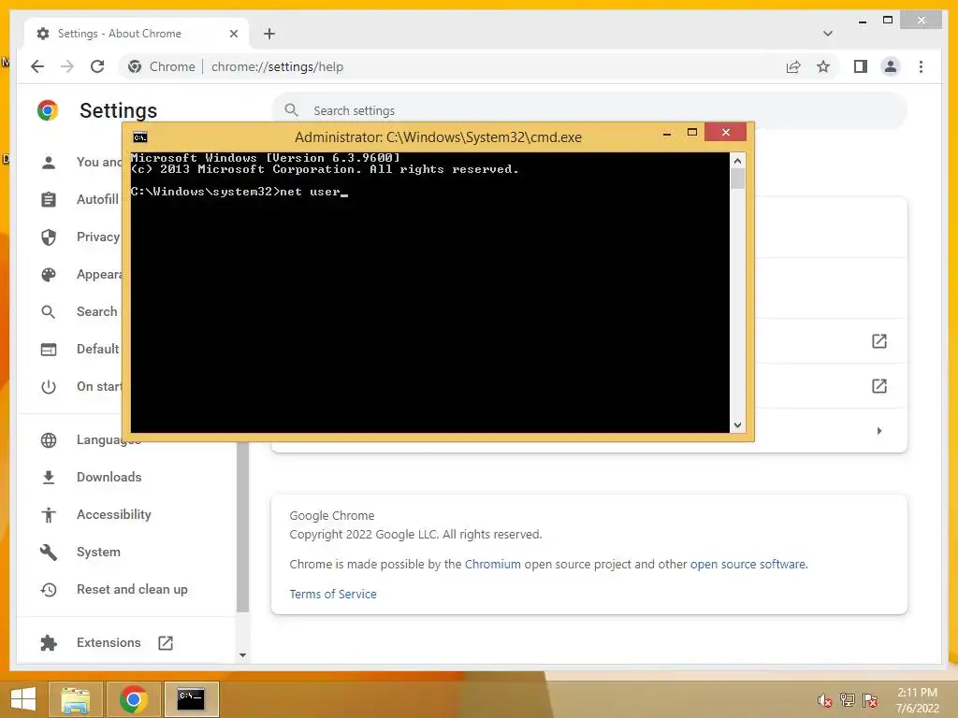Click the network tray icon
The image size is (958, 718).
[x=848, y=699]
